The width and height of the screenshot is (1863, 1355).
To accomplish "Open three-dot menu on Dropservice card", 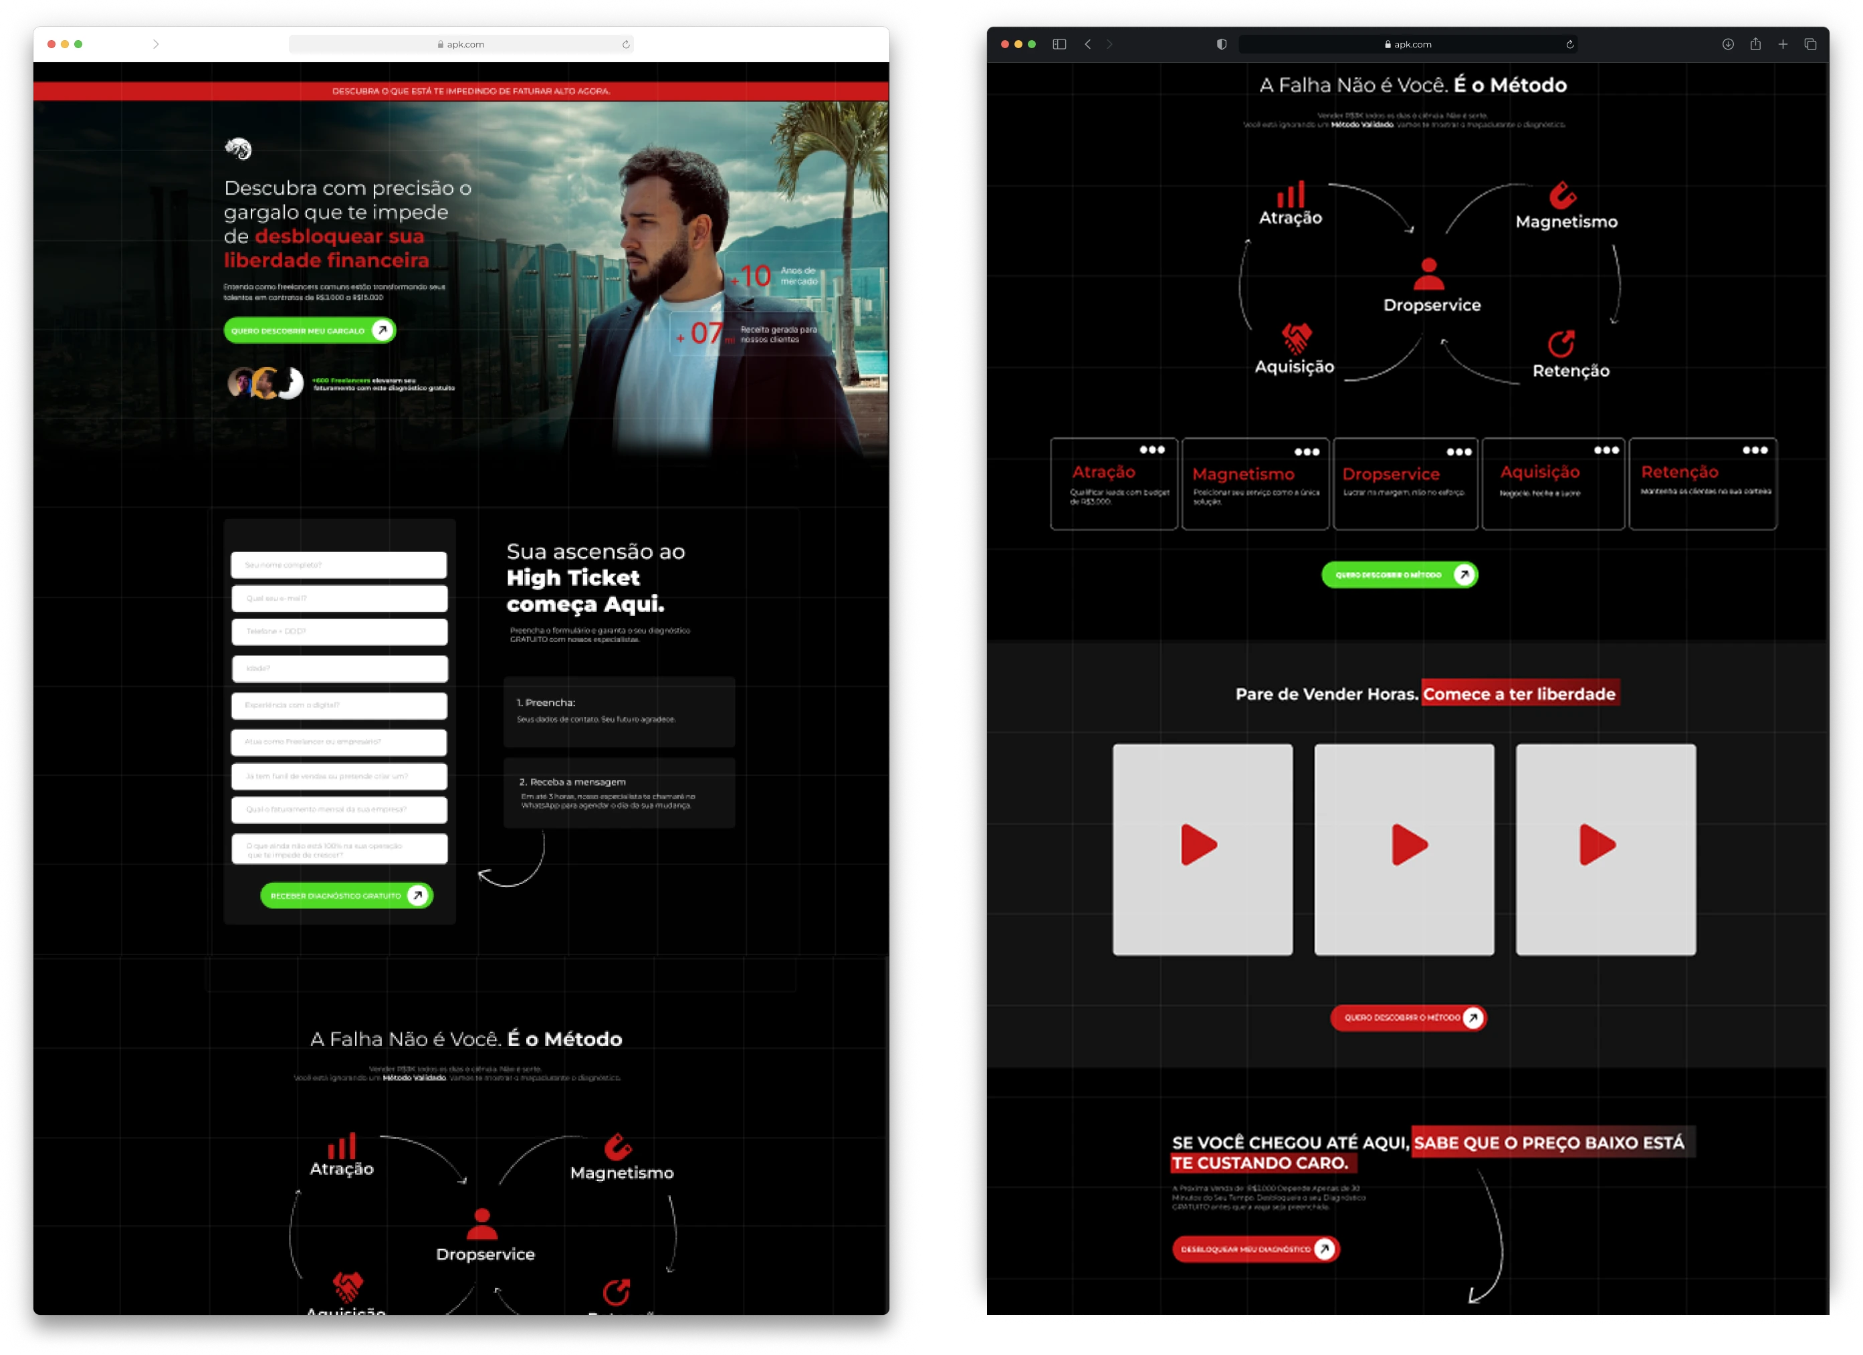I will pyautogui.click(x=1459, y=452).
